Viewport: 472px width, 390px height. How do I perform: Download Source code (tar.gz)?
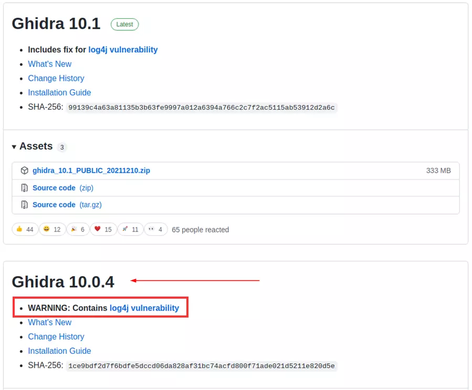[67, 205]
